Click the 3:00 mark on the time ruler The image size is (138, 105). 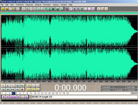(104, 82)
